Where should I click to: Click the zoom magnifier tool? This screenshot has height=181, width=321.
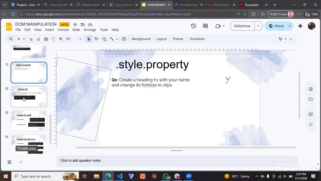[x=61, y=39]
